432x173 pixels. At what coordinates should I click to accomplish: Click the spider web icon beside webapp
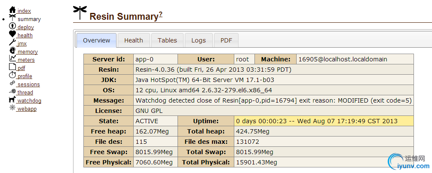coord(12,108)
